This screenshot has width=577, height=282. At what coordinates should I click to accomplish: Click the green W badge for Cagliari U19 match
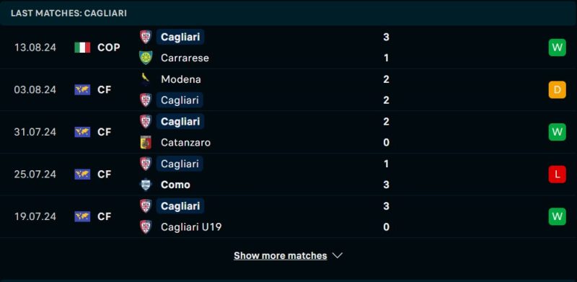[x=557, y=216]
